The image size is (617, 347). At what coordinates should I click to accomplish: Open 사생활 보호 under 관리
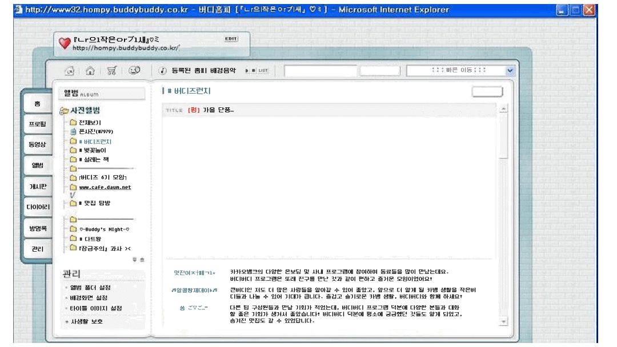87,321
